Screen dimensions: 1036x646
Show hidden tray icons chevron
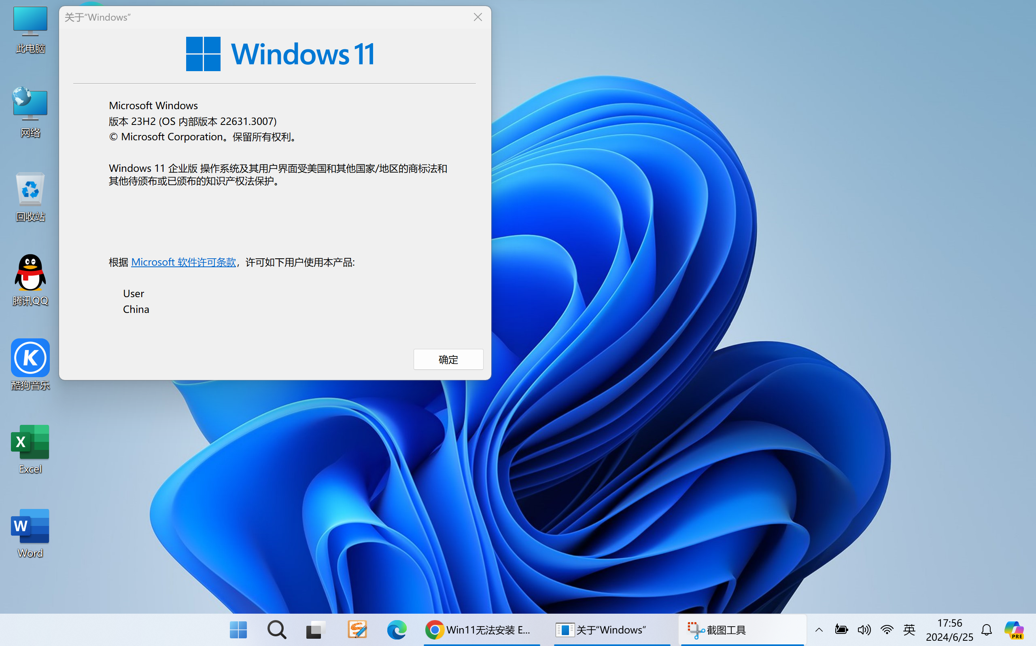tap(819, 630)
